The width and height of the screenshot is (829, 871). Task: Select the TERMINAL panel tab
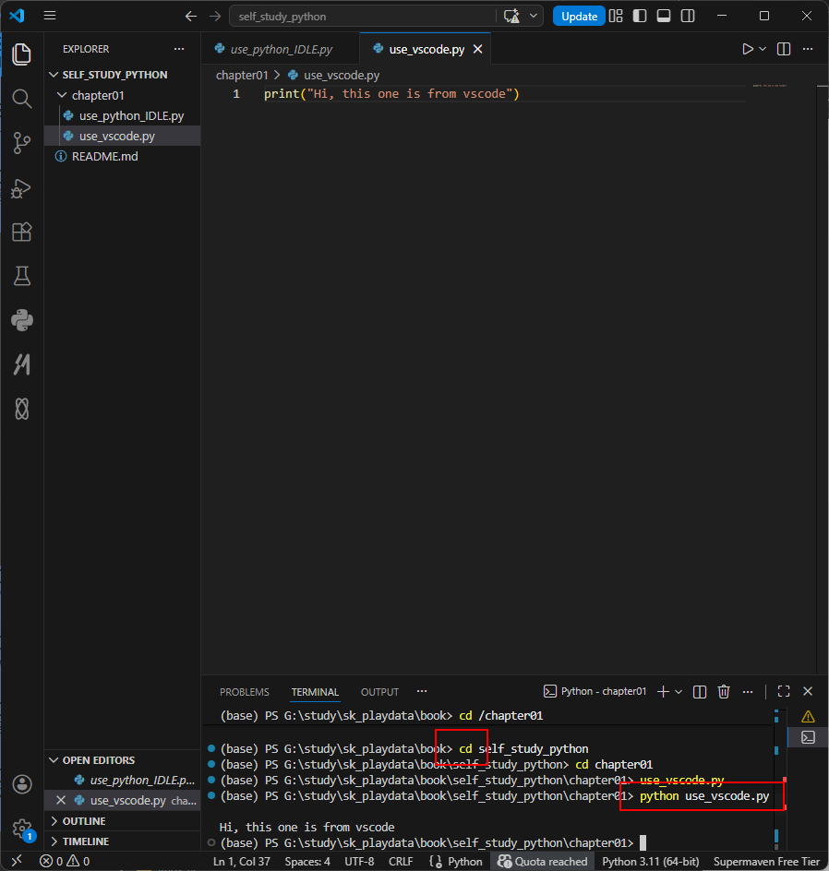click(x=315, y=692)
